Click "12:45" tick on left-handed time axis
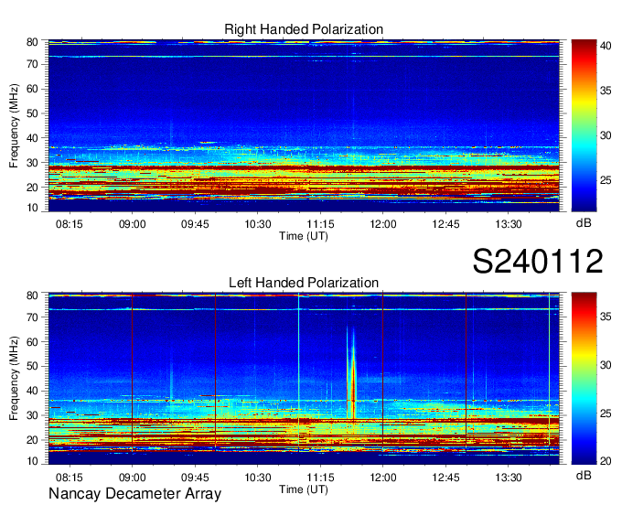Screen dimensions: 622x505 point(445,478)
